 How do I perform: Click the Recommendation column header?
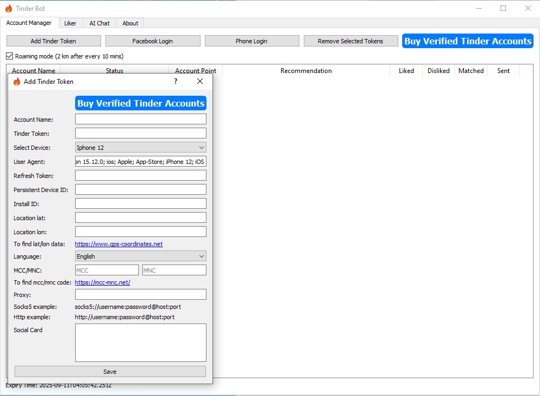click(x=306, y=71)
